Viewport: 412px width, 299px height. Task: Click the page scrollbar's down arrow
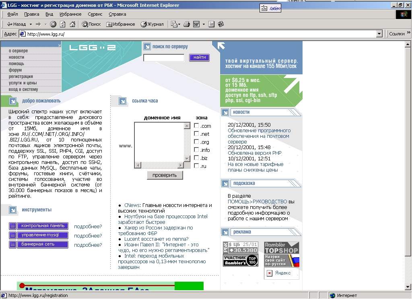pos(408,287)
